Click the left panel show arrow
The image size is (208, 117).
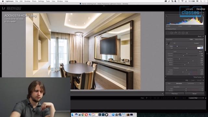click(x=1, y=54)
